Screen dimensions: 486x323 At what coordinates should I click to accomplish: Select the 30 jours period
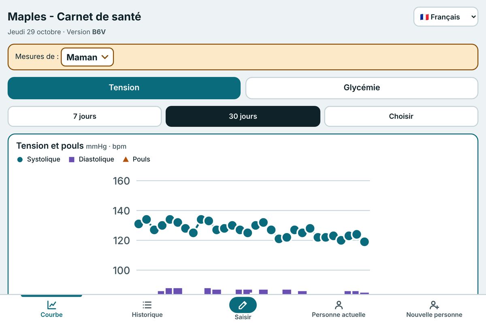pyautogui.click(x=243, y=116)
